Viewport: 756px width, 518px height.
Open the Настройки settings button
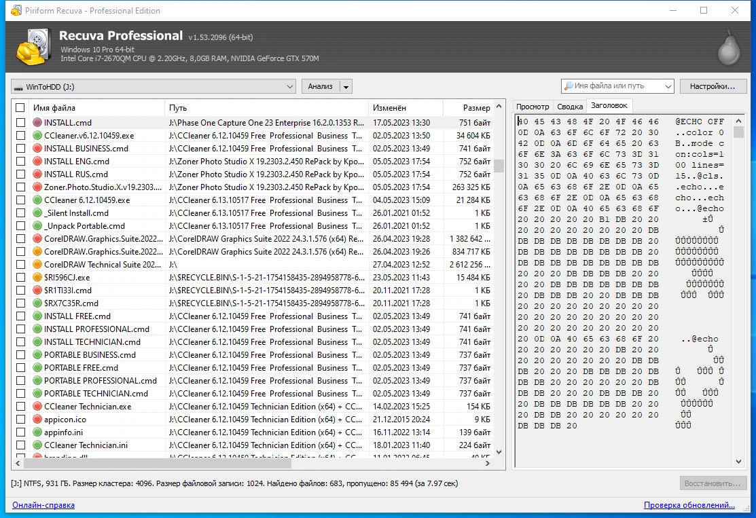713,86
